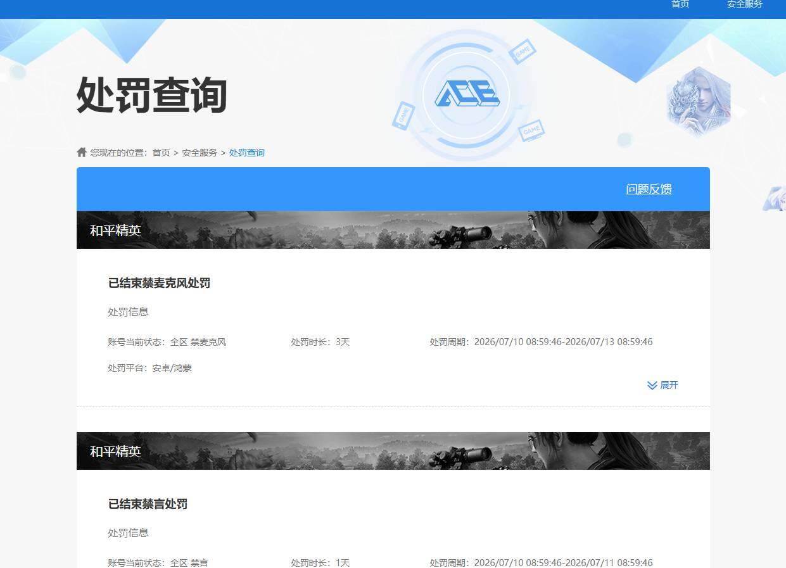Expand the 禁麦克风 penalty details with 展开

point(669,385)
